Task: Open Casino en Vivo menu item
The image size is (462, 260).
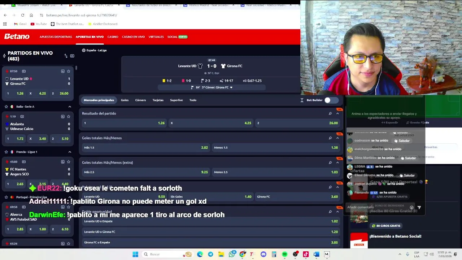Action: point(133,37)
